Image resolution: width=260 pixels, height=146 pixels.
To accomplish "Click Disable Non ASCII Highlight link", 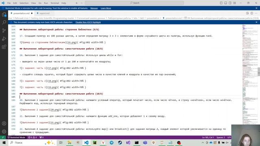I will pos(88,22).
